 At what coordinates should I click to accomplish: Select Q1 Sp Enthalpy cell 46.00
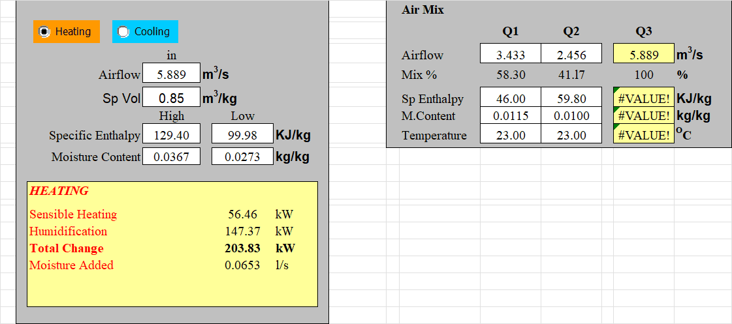point(510,99)
